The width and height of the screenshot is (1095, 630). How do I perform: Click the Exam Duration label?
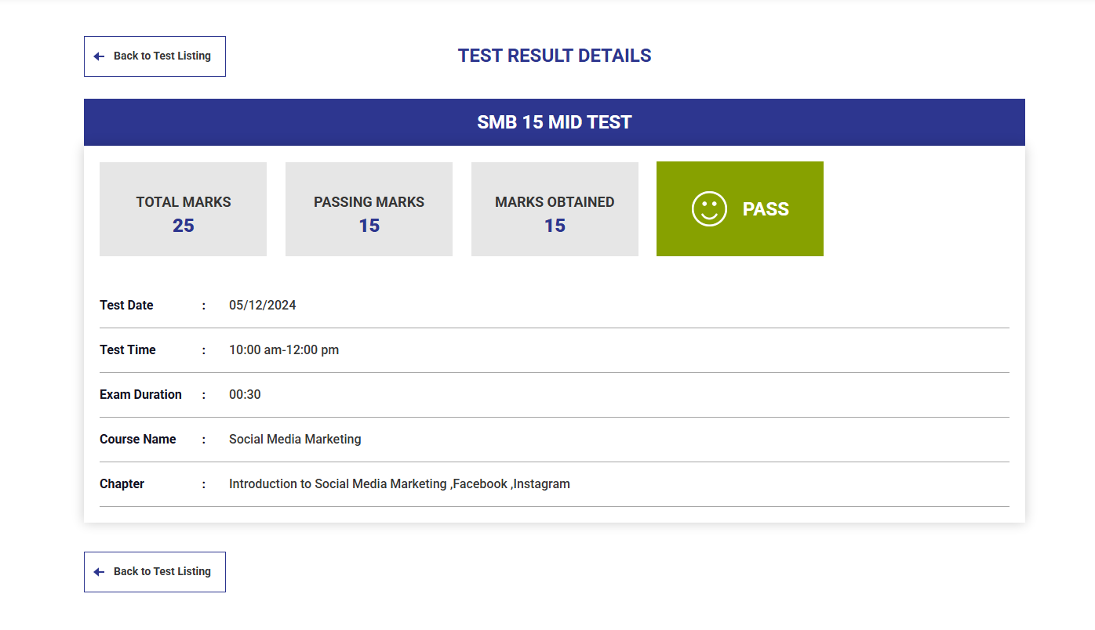point(140,395)
